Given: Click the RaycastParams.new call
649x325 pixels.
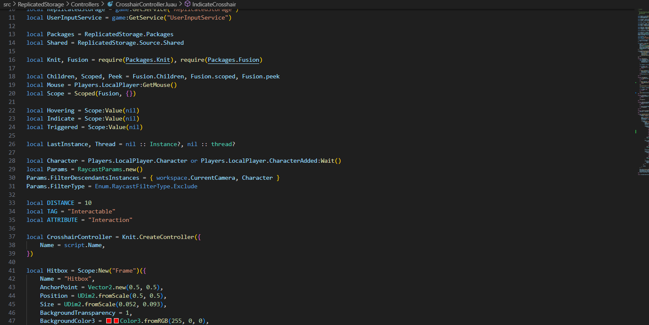Looking at the screenshot, I should tap(110, 169).
